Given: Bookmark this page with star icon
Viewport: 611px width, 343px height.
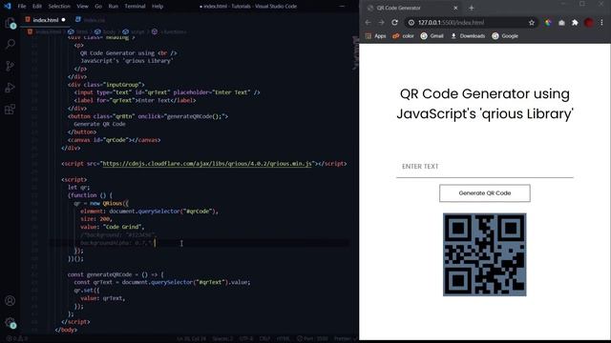Looking at the screenshot, I should (532, 23).
